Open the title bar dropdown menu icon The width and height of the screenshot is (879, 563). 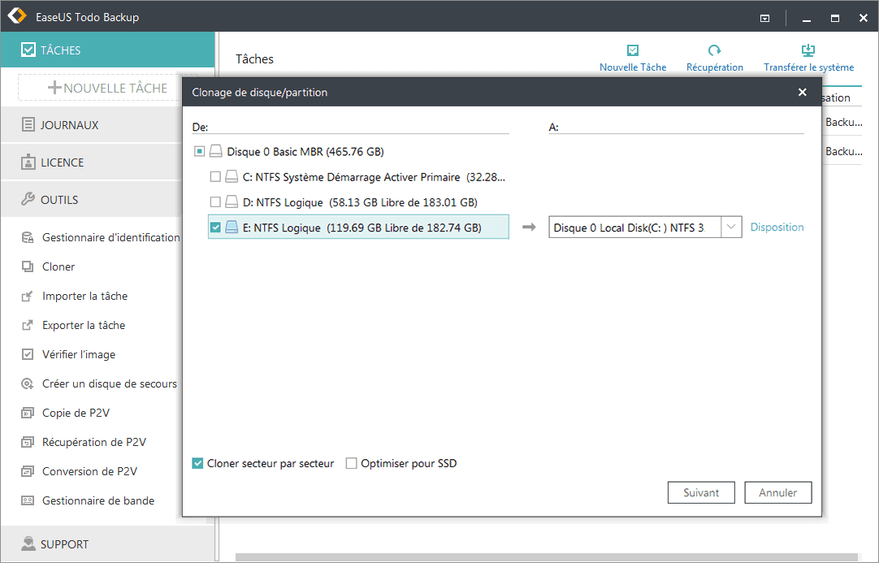click(x=764, y=18)
